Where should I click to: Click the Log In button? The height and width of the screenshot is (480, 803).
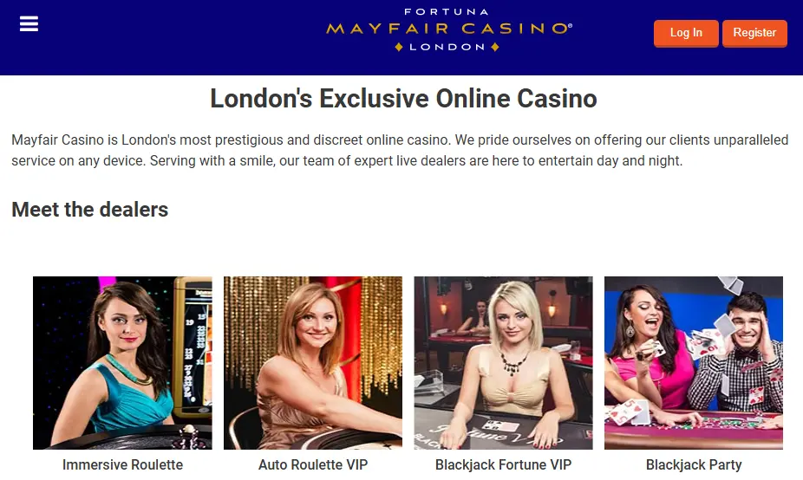pyautogui.click(x=686, y=33)
